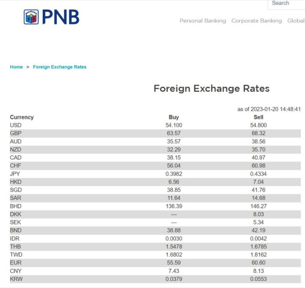Click the BHD sell rate 146.27
Screen dimensions: 305x288
tap(258, 206)
